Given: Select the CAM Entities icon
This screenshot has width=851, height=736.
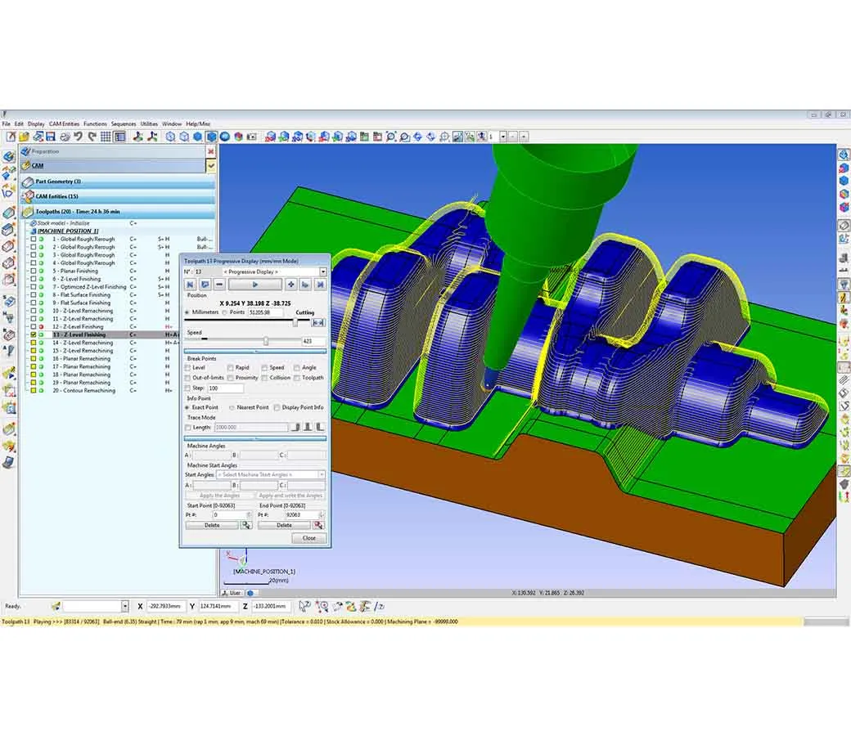Looking at the screenshot, I should pyautogui.click(x=29, y=196).
